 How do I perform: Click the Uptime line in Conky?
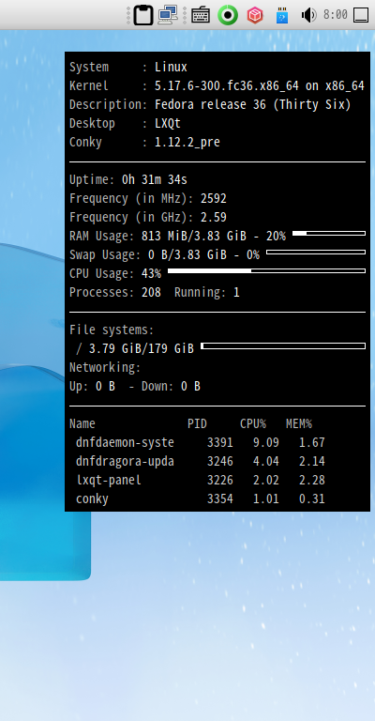pos(128,179)
